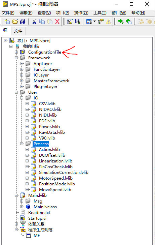The height and width of the screenshot is (245, 155).
Task: Switch to the 文件 tab
Action: click(18, 31)
